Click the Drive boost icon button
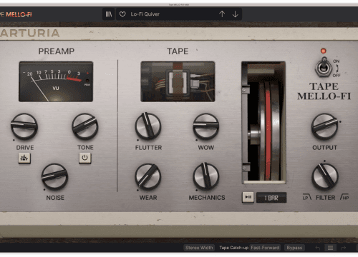The image size is (358, 257). pyautogui.click(x=24, y=158)
